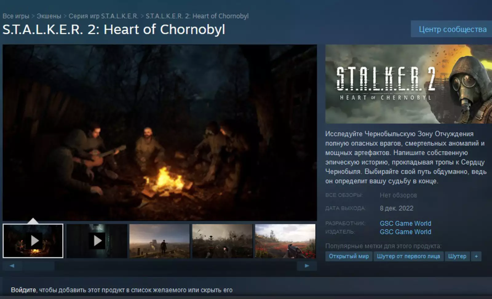This screenshot has width=492, height=299.
Task: Play the first campfire trailer thumbnail
Action: pyautogui.click(x=33, y=241)
